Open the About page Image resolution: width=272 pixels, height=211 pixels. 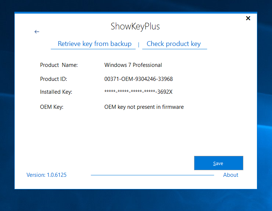pyautogui.click(x=230, y=175)
